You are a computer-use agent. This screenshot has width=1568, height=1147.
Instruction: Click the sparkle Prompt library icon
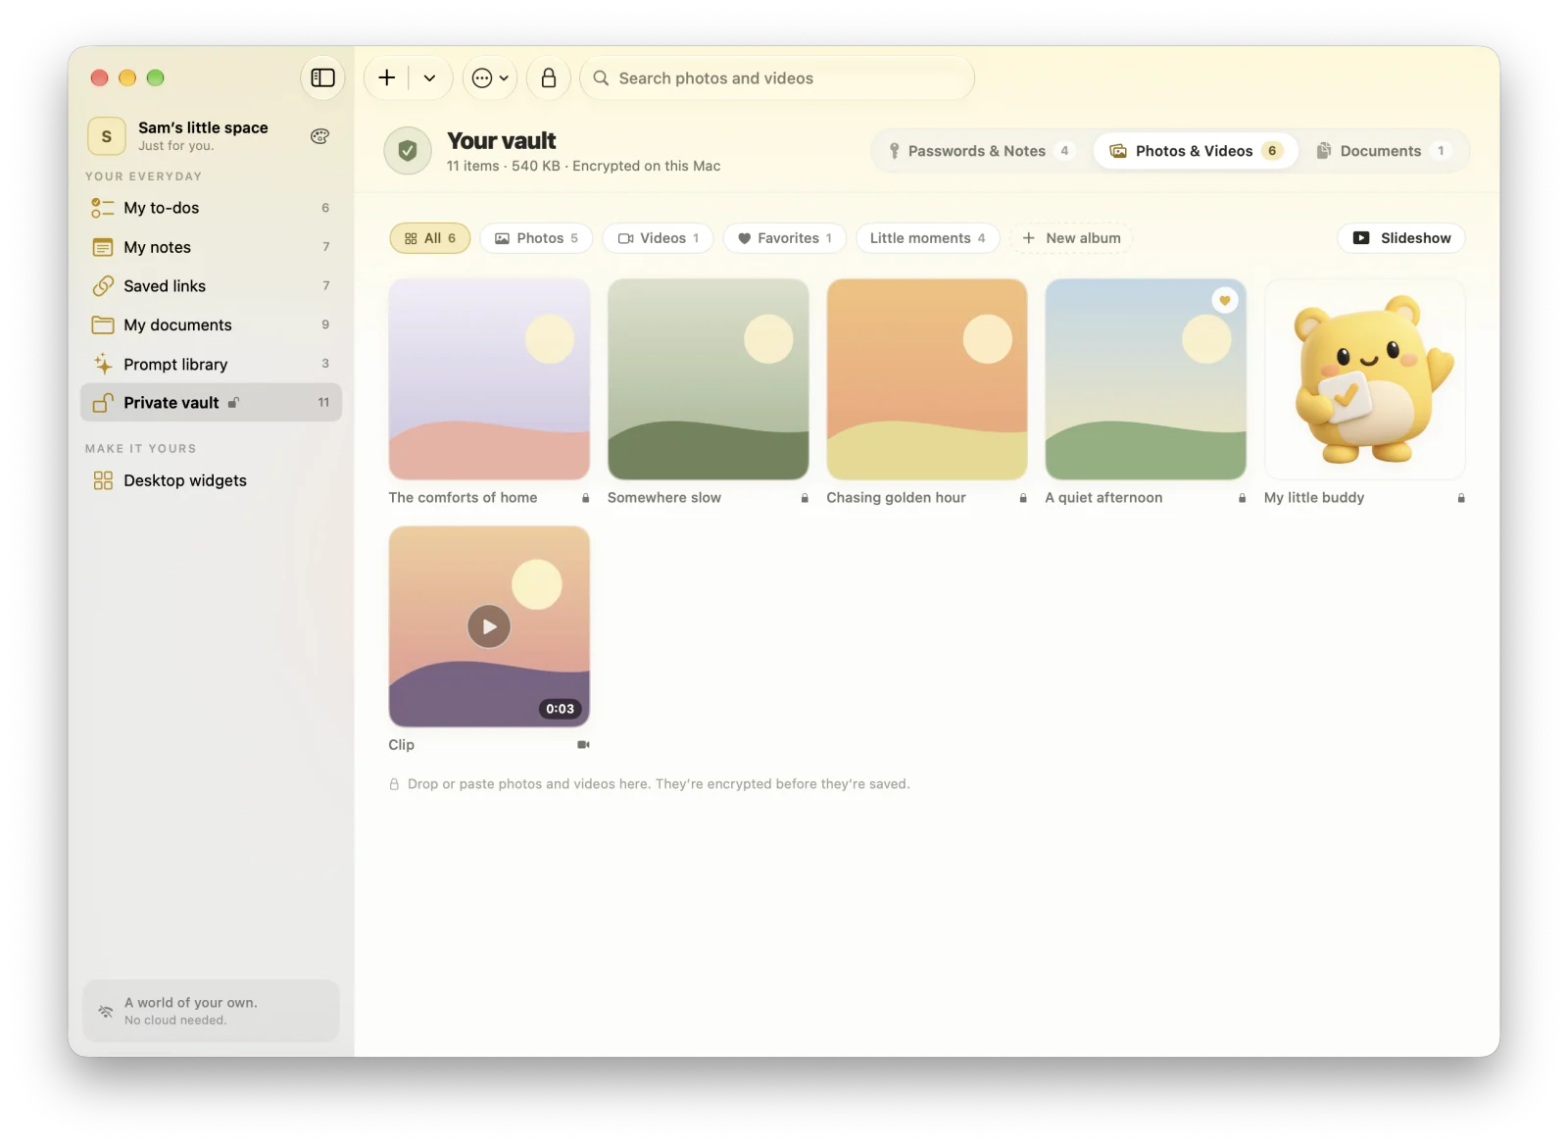[103, 364]
